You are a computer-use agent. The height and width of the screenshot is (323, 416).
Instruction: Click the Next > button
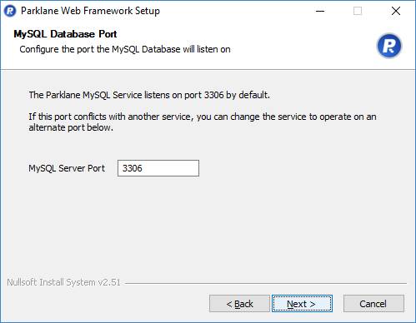302,304
